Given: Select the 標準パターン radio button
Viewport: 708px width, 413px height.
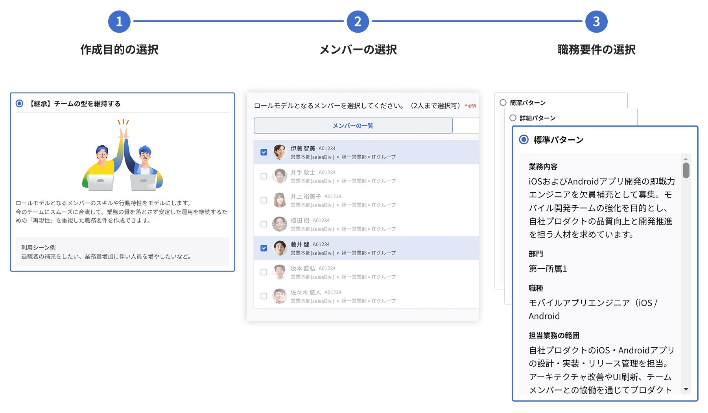Looking at the screenshot, I should tap(524, 140).
